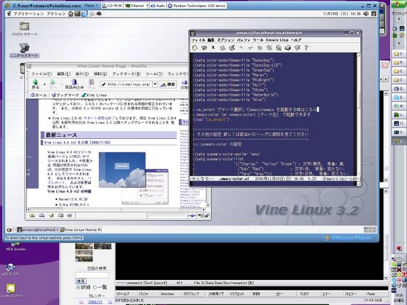
Task: Switch to emacs@localhost task in bottom panel
Action: 38,230
